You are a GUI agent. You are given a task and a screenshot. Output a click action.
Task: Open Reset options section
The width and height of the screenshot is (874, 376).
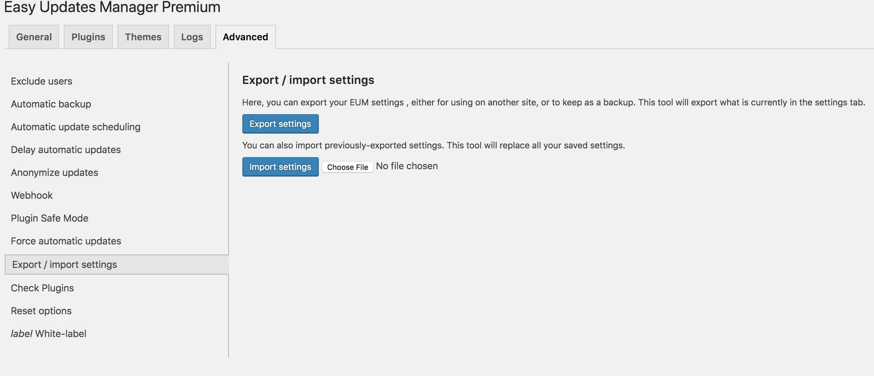(x=41, y=311)
